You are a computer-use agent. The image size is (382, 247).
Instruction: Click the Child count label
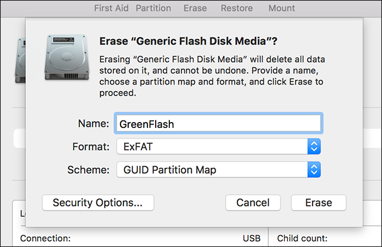pyautogui.click(x=302, y=238)
